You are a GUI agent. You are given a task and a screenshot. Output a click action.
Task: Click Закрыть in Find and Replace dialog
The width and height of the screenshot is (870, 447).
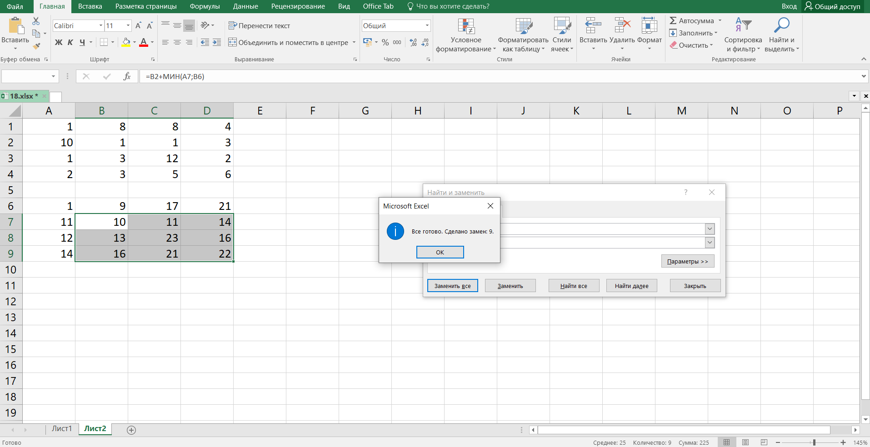pos(695,286)
